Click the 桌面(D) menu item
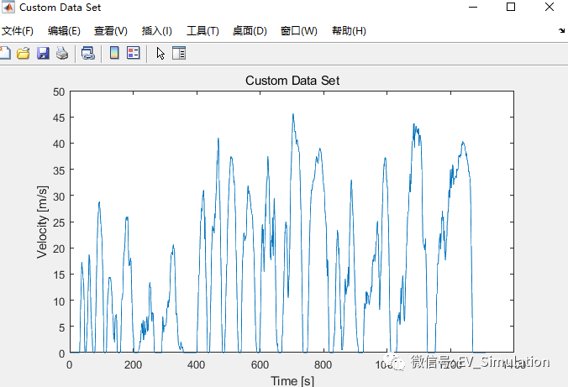The width and height of the screenshot is (568, 387). pyautogui.click(x=250, y=31)
